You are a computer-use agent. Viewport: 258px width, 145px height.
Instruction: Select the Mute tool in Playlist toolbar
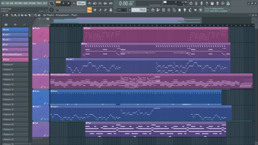pyautogui.click(x=22, y=15)
